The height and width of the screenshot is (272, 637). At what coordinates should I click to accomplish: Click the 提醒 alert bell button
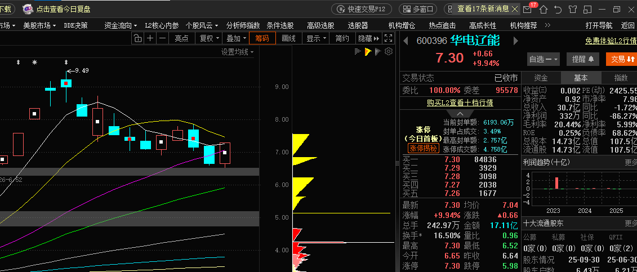(583, 59)
